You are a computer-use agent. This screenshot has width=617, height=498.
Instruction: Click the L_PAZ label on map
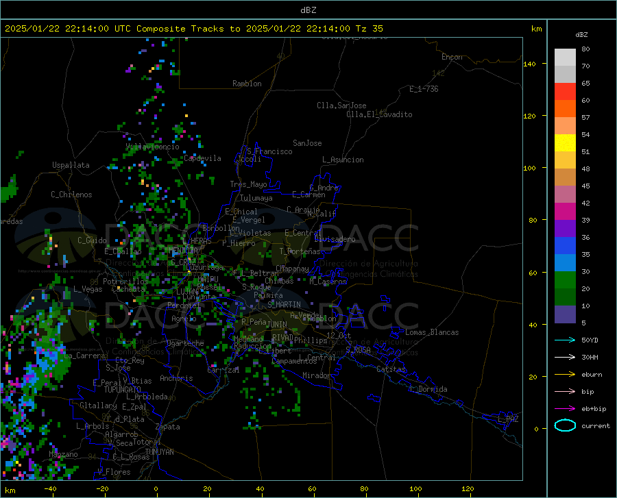point(508,419)
